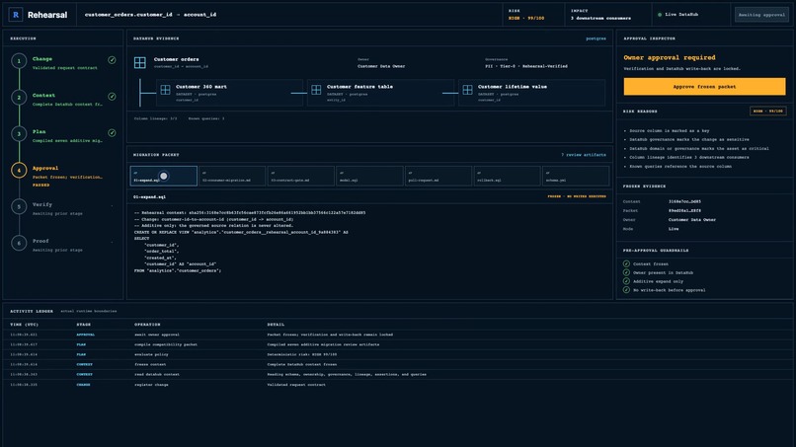Select step 6 Proof circle
Image resolution: width=796 pixels, height=447 pixels.
(x=20, y=243)
